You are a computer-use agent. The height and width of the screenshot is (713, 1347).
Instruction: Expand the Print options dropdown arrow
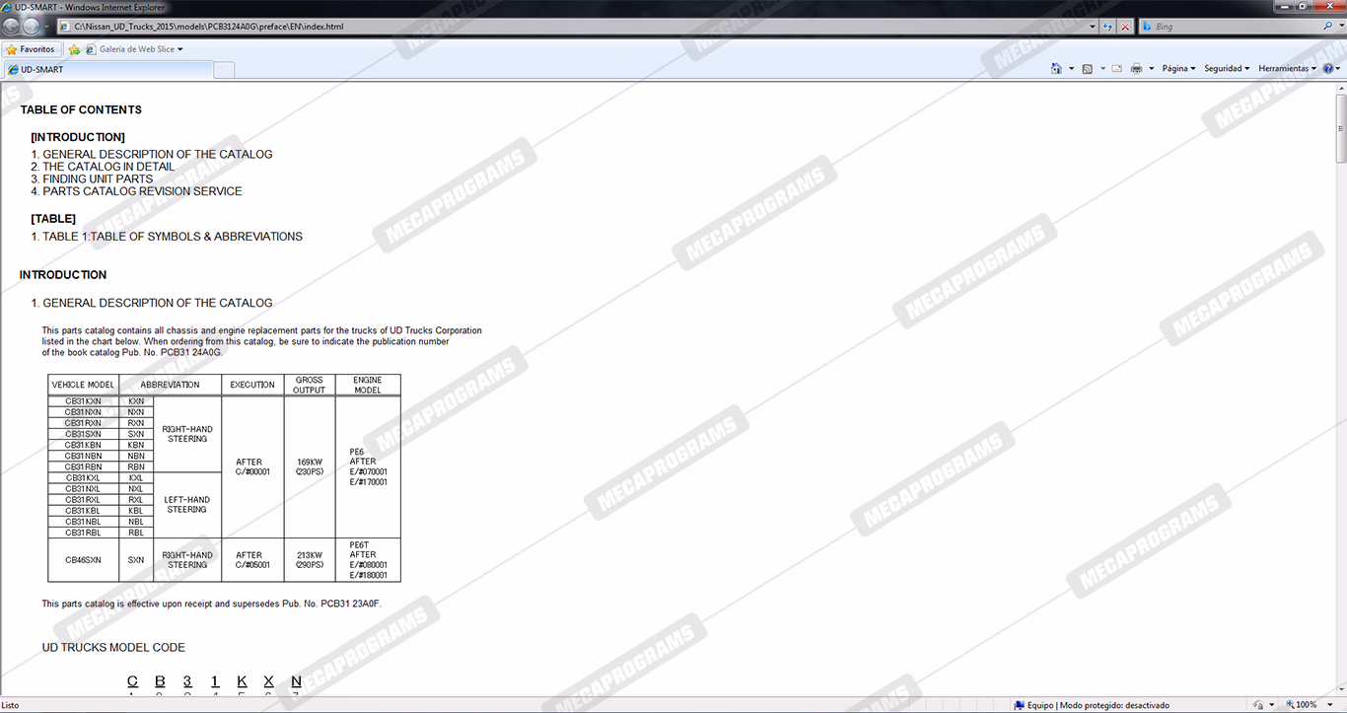click(1151, 69)
